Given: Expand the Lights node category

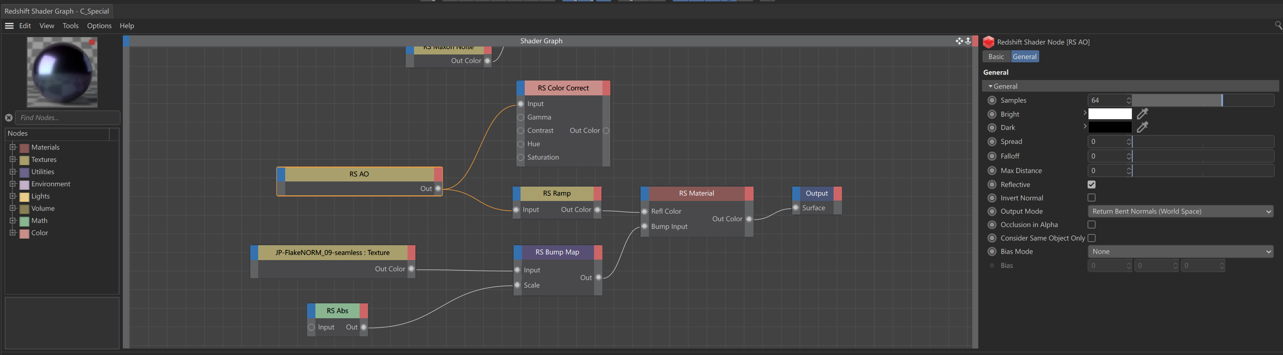Looking at the screenshot, I should (x=13, y=196).
